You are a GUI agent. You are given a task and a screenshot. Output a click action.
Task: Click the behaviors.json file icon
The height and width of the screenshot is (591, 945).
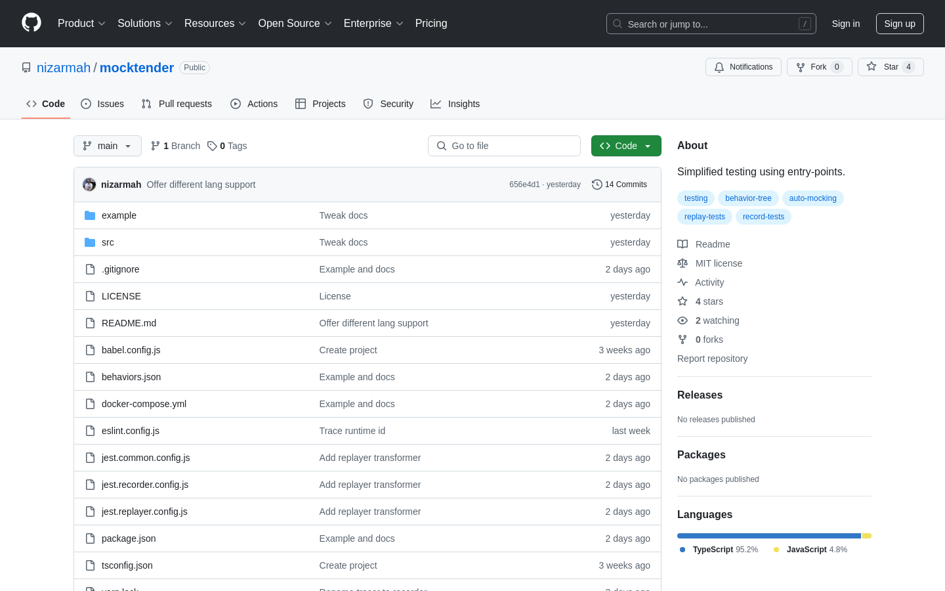[90, 377]
